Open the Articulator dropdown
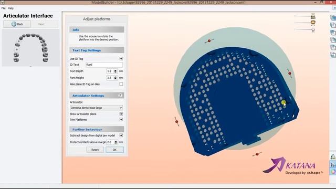Image resolution: width=336 pixels, height=189 pixels. [x=96, y=108]
